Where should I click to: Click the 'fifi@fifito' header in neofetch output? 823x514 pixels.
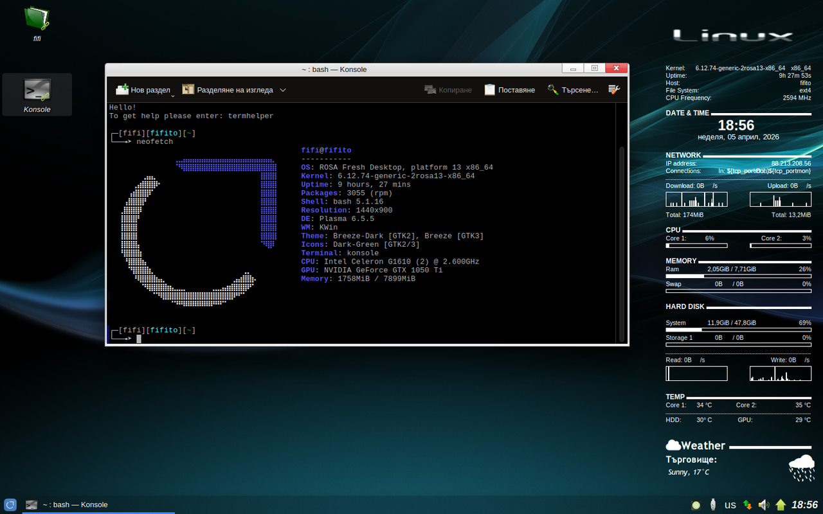[x=326, y=150]
